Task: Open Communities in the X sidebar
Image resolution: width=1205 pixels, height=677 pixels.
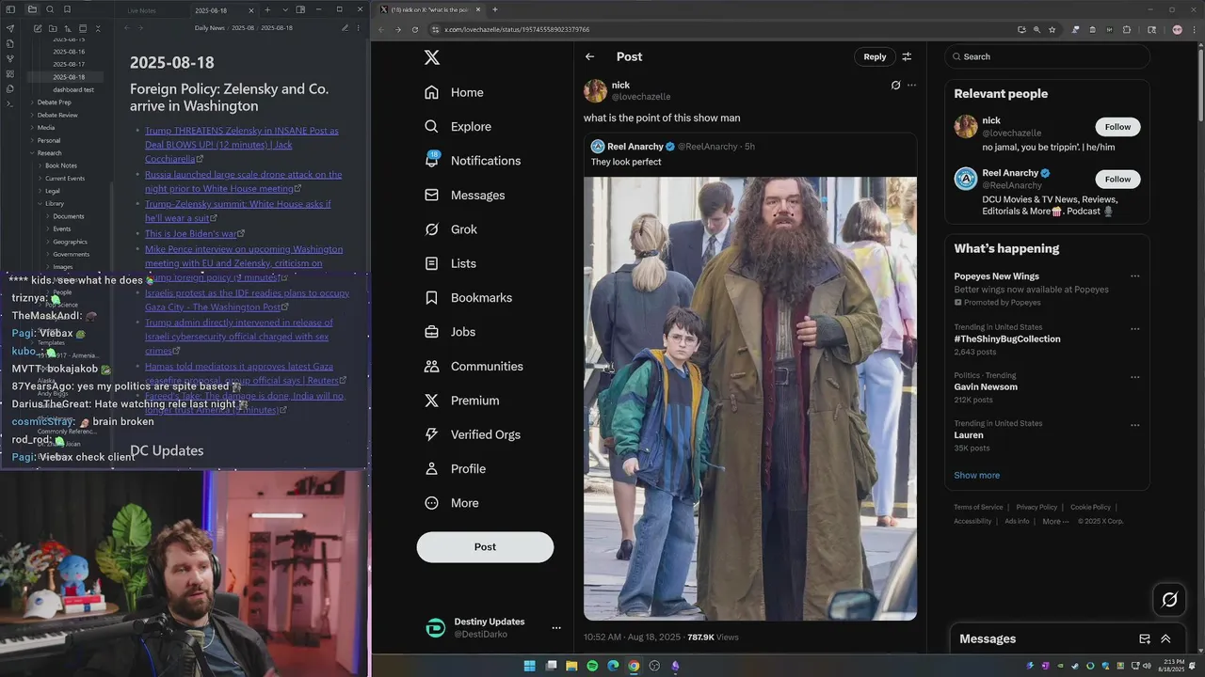Action: 473,366
